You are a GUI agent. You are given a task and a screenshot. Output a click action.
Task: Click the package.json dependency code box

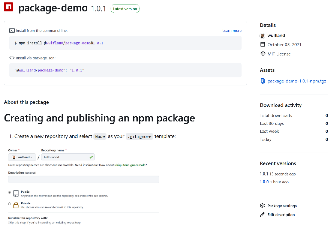coord(125,70)
